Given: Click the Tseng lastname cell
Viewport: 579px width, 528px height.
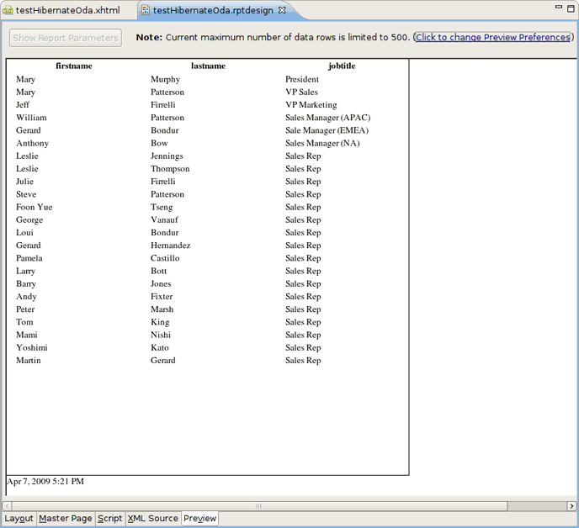Looking at the screenshot, I should coord(162,208).
